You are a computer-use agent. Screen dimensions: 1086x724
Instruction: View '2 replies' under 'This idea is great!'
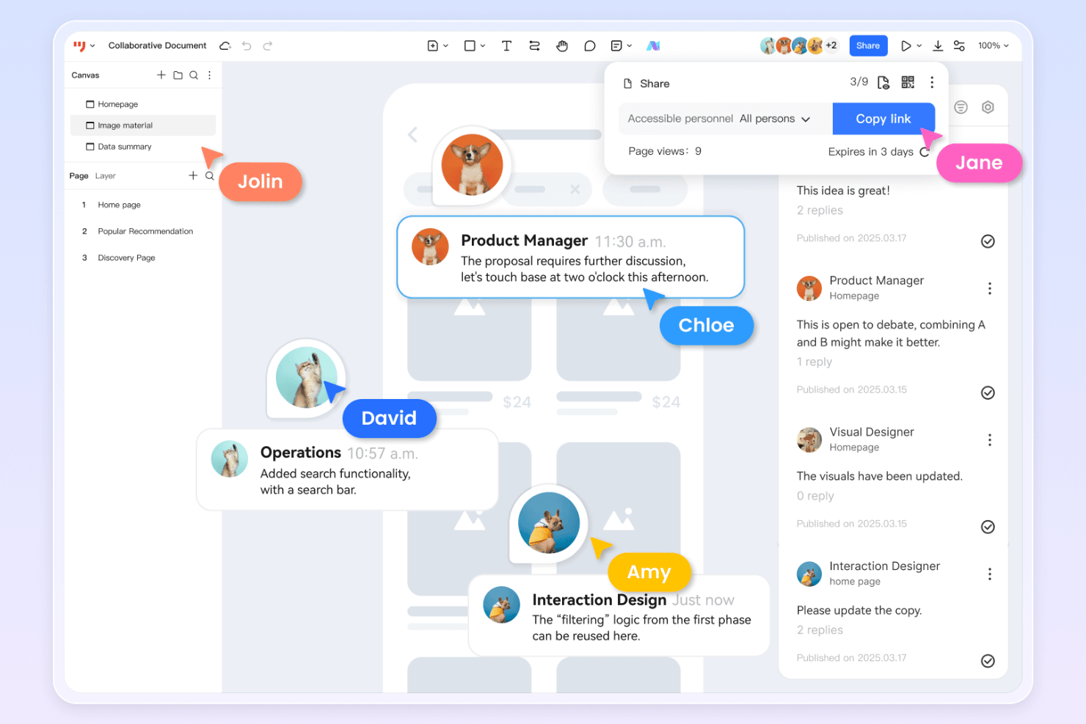click(x=820, y=211)
